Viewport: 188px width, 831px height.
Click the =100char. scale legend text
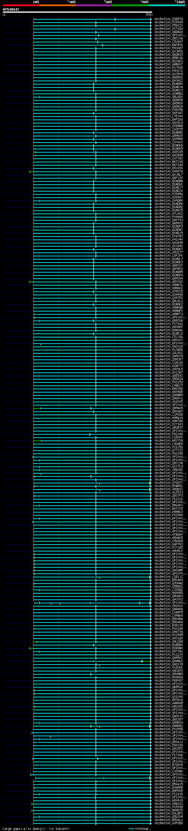tap(142, 828)
